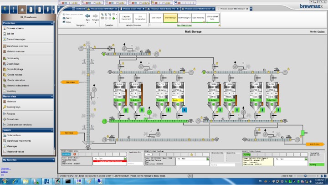Viewport: 328px width, 185px height.
Task: Open the Job list item
Action: pos(11,34)
